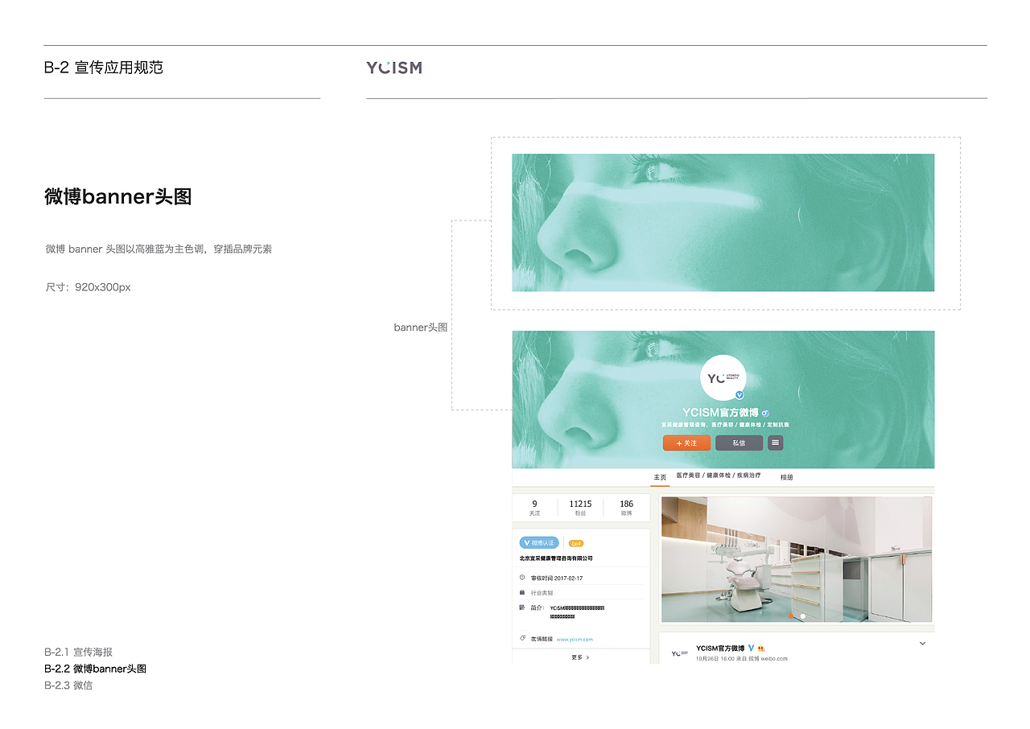The height and width of the screenshot is (729, 1030).
Task: Switch to the 相册 tab
Action: [787, 476]
